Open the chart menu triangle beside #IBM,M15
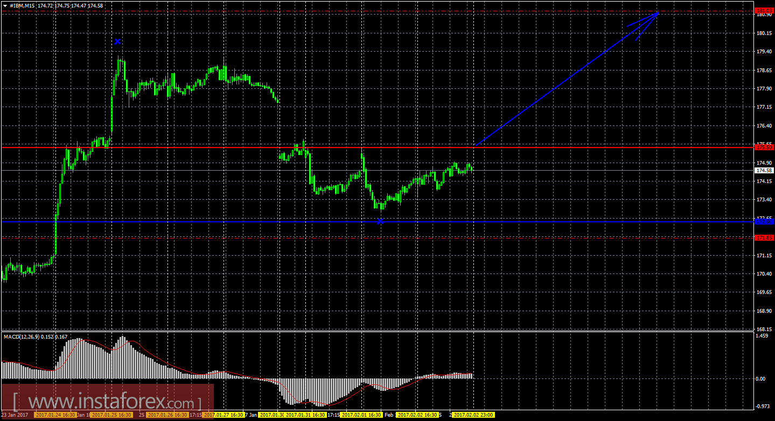The image size is (775, 421). [5, 5]
